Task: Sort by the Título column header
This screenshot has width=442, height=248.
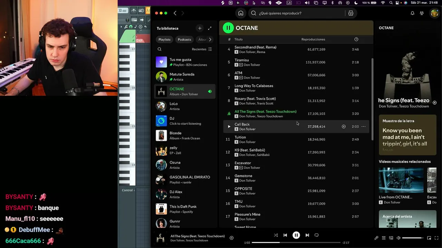Action: (x=238, y=39)
